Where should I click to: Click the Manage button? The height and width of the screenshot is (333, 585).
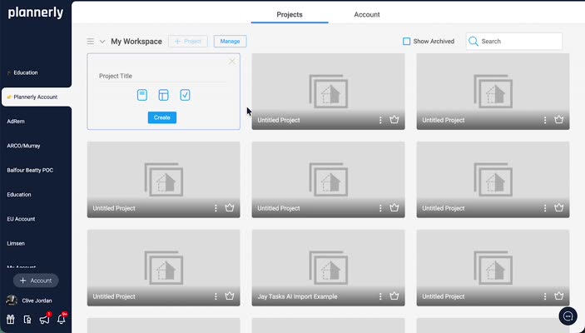(230, 42)
